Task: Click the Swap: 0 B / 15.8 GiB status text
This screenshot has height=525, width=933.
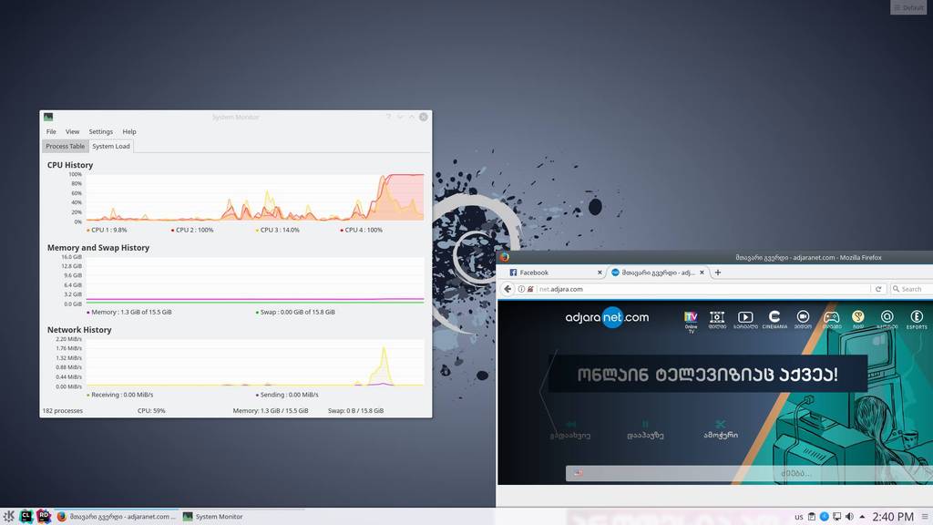Action: tap(356, 411)
